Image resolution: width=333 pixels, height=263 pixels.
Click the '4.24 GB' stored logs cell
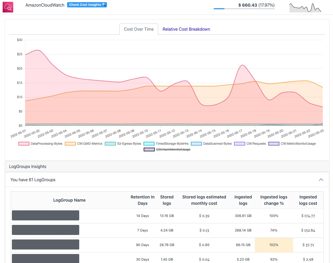click(x=167, y=230)
